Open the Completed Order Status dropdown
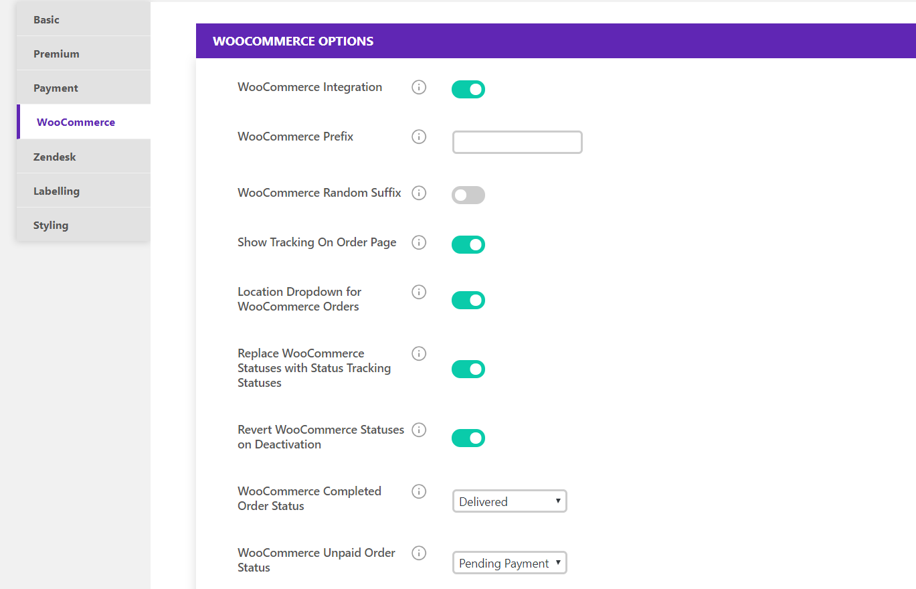The image size is (916, 589). tap(510, 501)
